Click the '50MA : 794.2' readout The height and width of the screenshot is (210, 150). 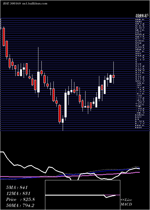[21, 205]
